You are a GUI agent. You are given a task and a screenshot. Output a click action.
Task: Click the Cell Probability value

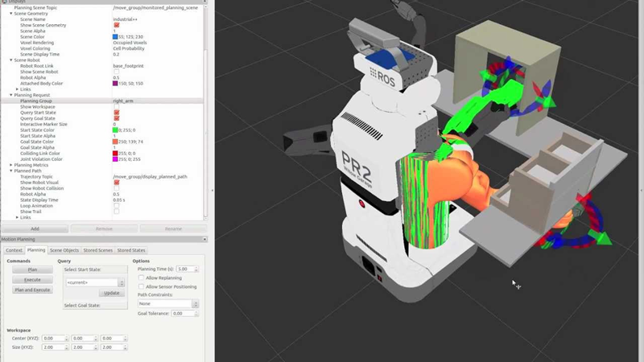coord(129,48)
